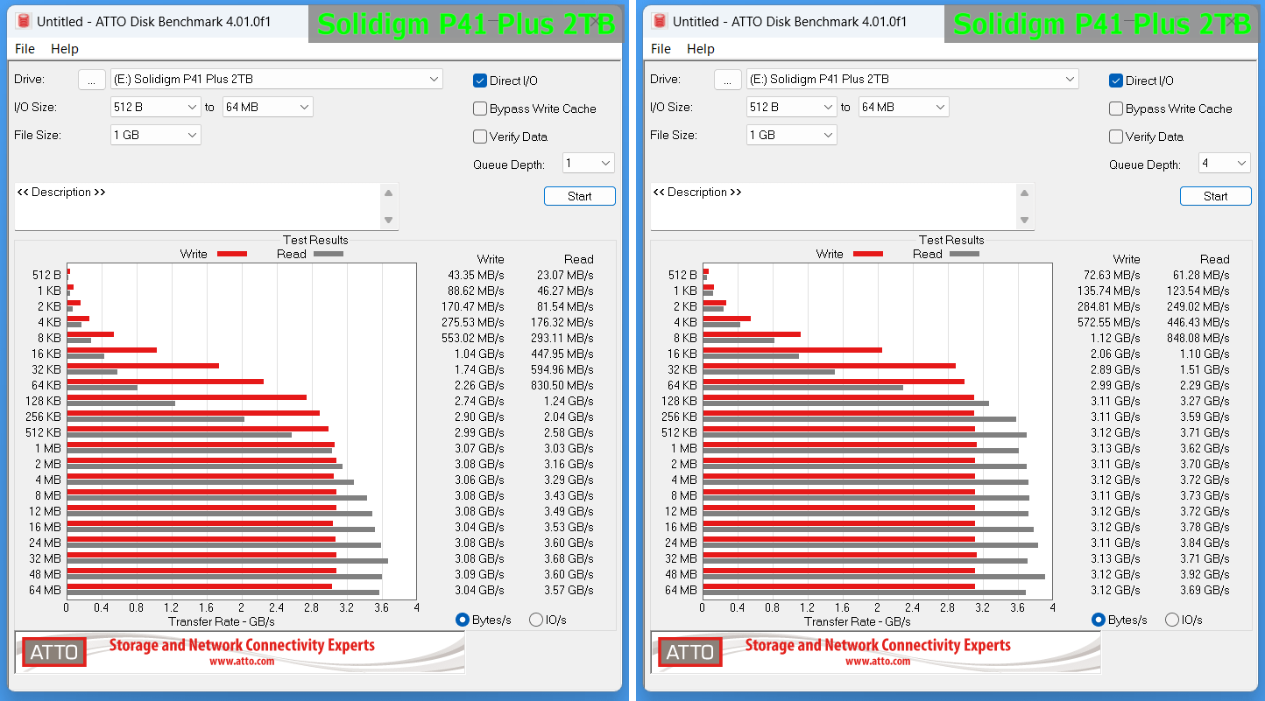Enable Bypass Write Cache in the right window
This screenshot has height=701, width=1265.
[1116, 109]
